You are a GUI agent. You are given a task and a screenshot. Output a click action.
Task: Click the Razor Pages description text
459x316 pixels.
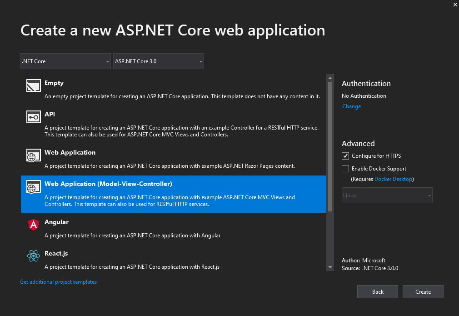(170, 166)
